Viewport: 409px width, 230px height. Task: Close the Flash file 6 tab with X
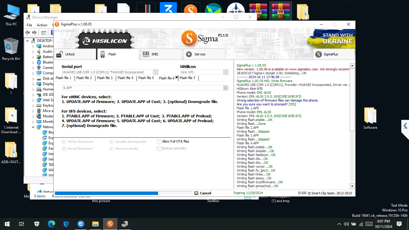click(x=177, y=77)
